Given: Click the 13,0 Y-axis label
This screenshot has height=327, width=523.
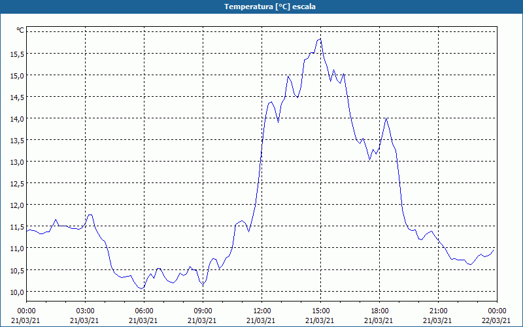Looking at the screenshot, I should click(18, 162).
